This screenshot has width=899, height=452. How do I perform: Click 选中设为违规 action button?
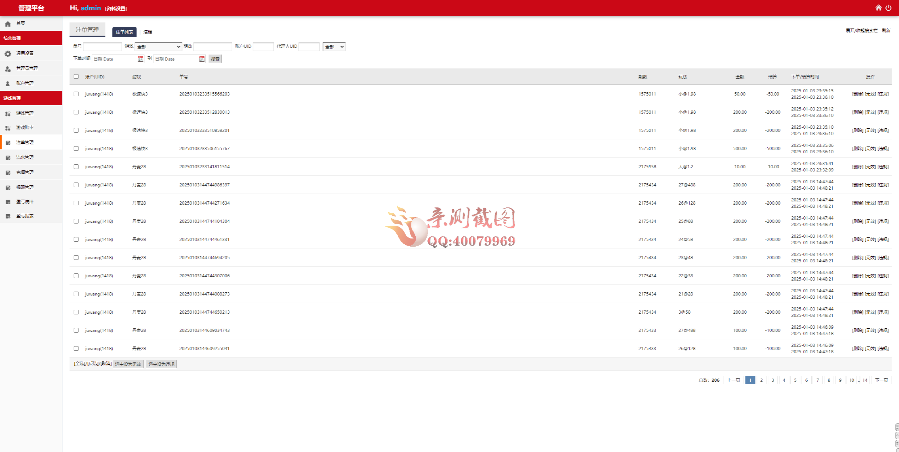(x=161, y=364)
